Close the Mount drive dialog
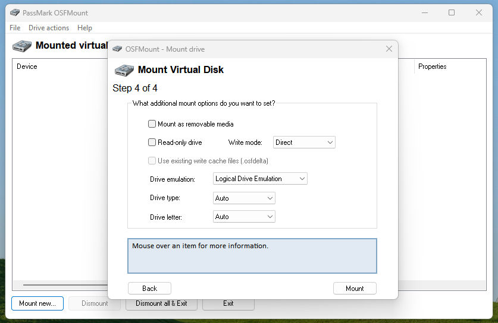Image resolution: width=498 pixels, height=323 pixels. pyautogui.click(x=389, y=49)
